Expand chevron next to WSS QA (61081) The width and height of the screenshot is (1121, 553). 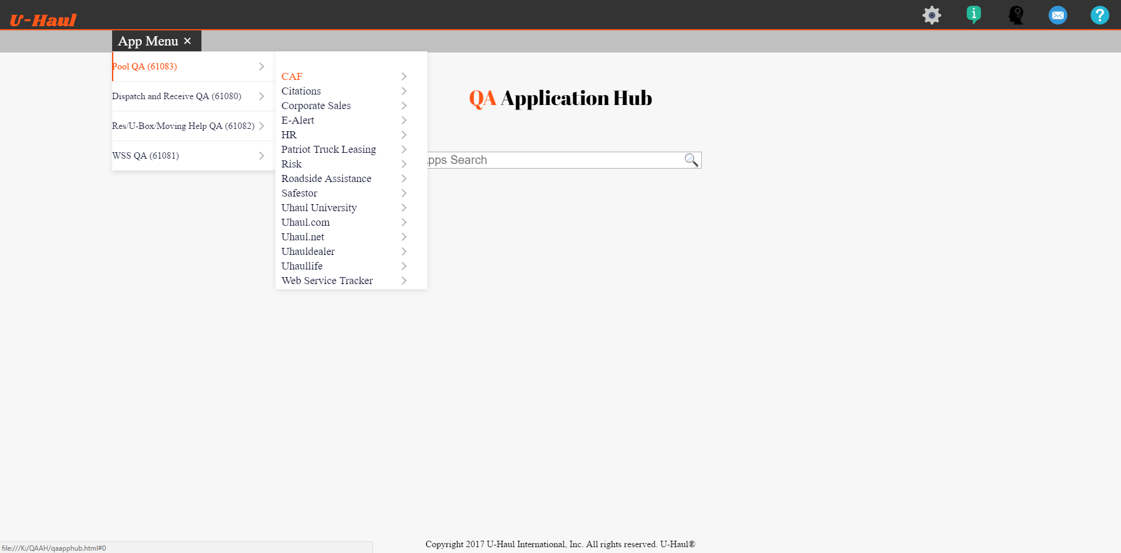point(262,156)
